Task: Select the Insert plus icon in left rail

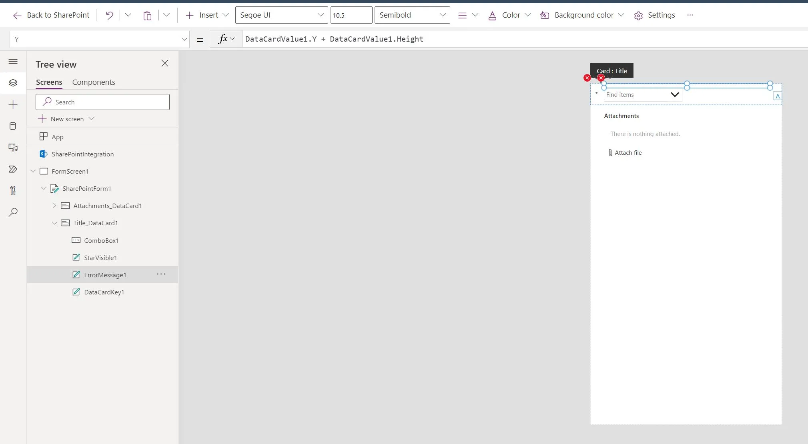Action: [13, 104]
